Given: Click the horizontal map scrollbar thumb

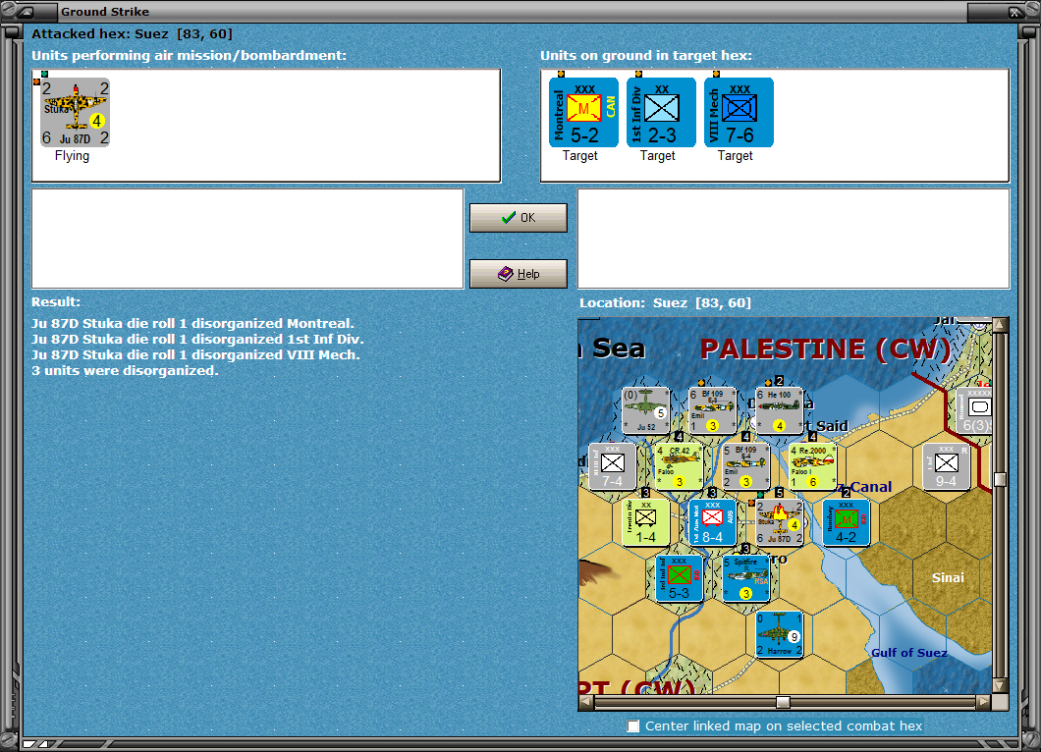Looking at the screenshot, I should pos(784,702).
